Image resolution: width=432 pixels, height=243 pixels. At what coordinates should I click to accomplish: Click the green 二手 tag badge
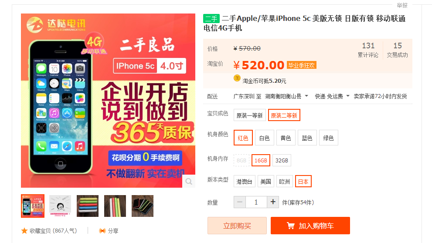pos(211,18)
